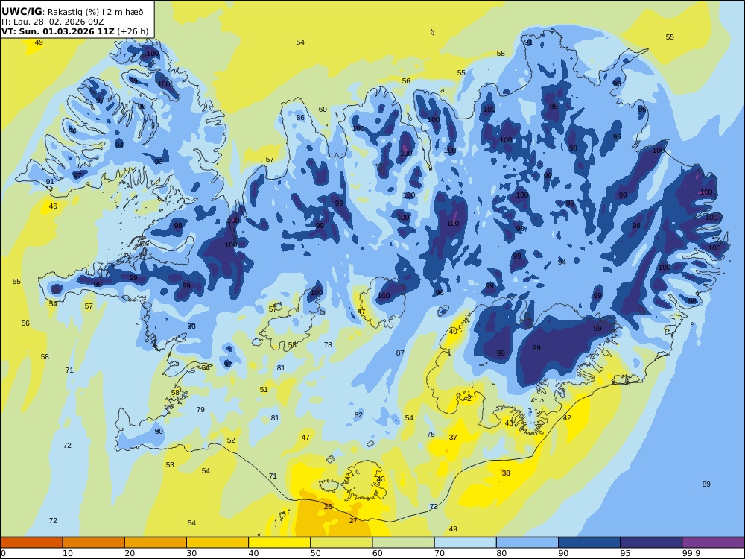The height and width of the screenshot is (559, 745).
Task: Click the humidity value "75" in the south
Action: pyautogui.click(x=431, y=434)
